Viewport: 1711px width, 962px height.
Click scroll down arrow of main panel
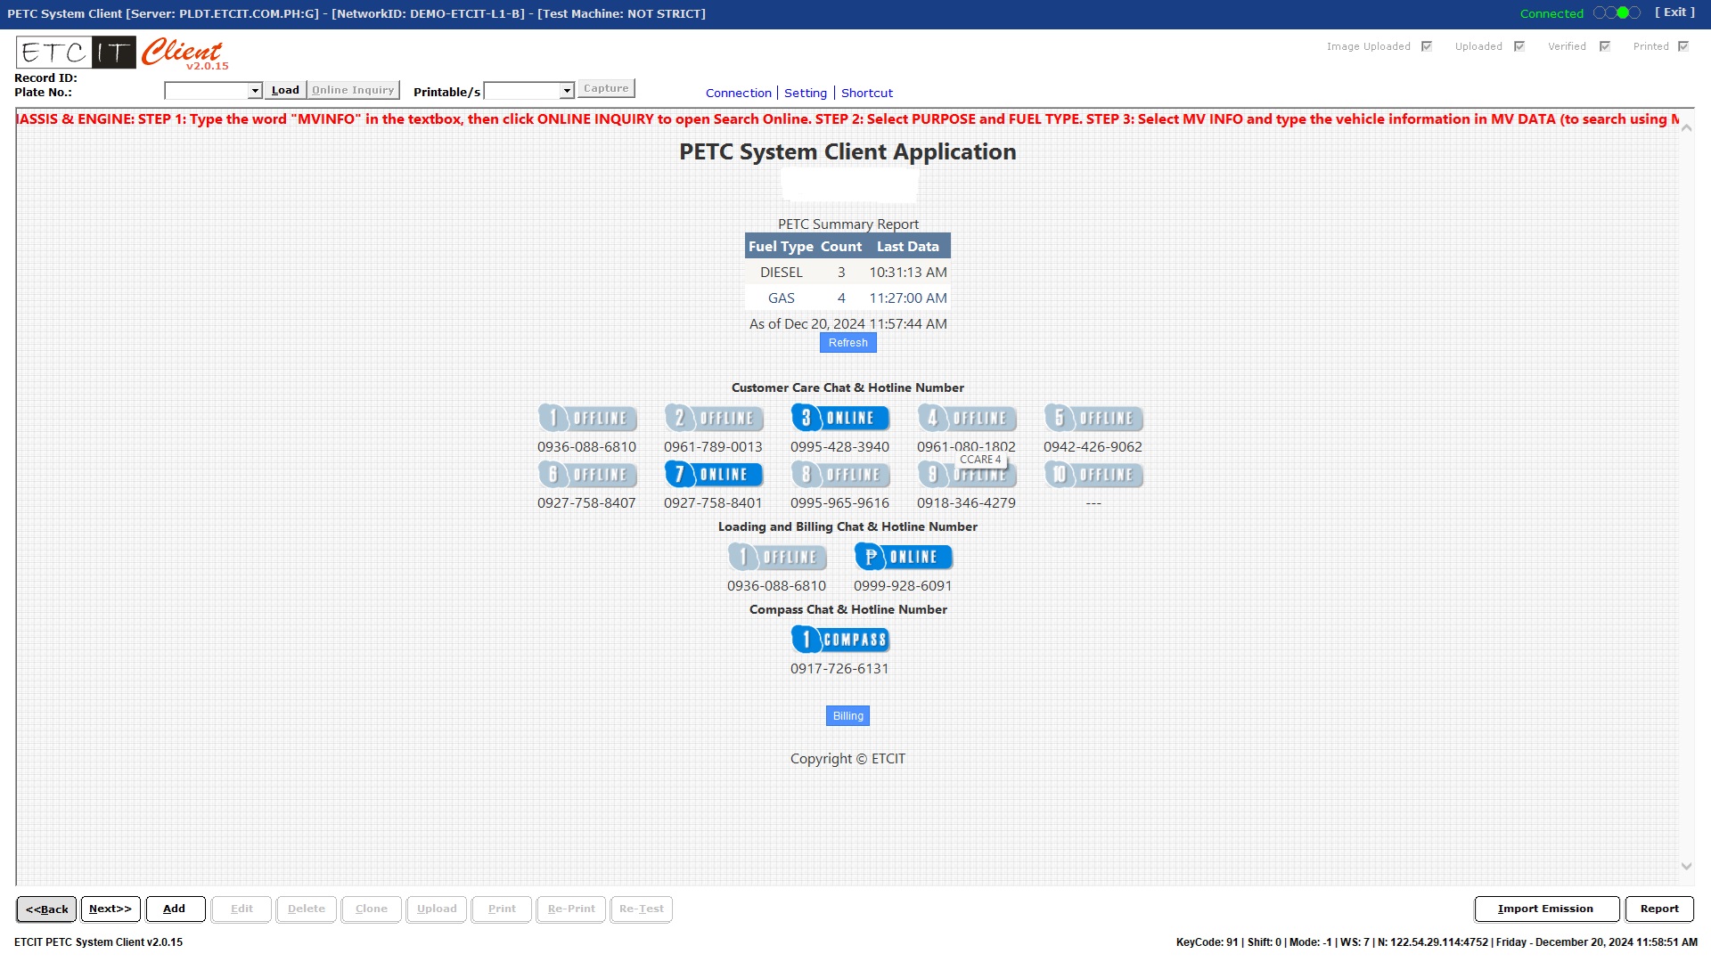pos(1686,866)
